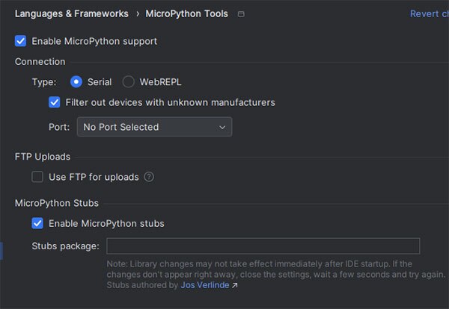Toggle Enable MicroPython support checkbox
The width and height of the screenshot is (449, 309).
(20, 41)
